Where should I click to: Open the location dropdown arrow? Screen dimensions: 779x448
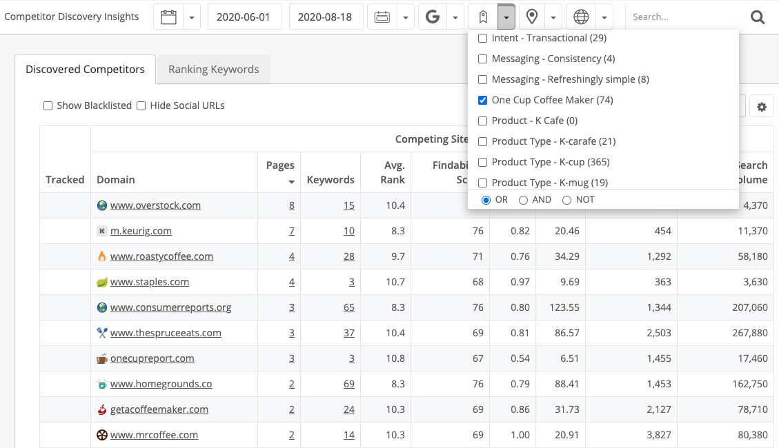click(554, 17)
